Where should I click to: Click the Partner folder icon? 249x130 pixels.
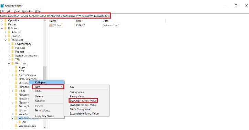tap(6, 24)
